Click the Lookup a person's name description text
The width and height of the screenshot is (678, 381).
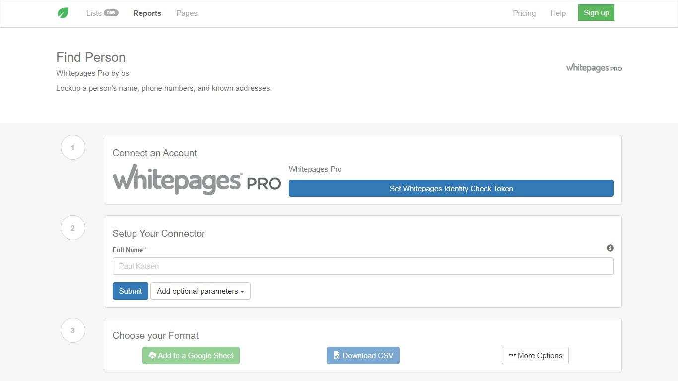pyautogui.click(x=164, y=88)
